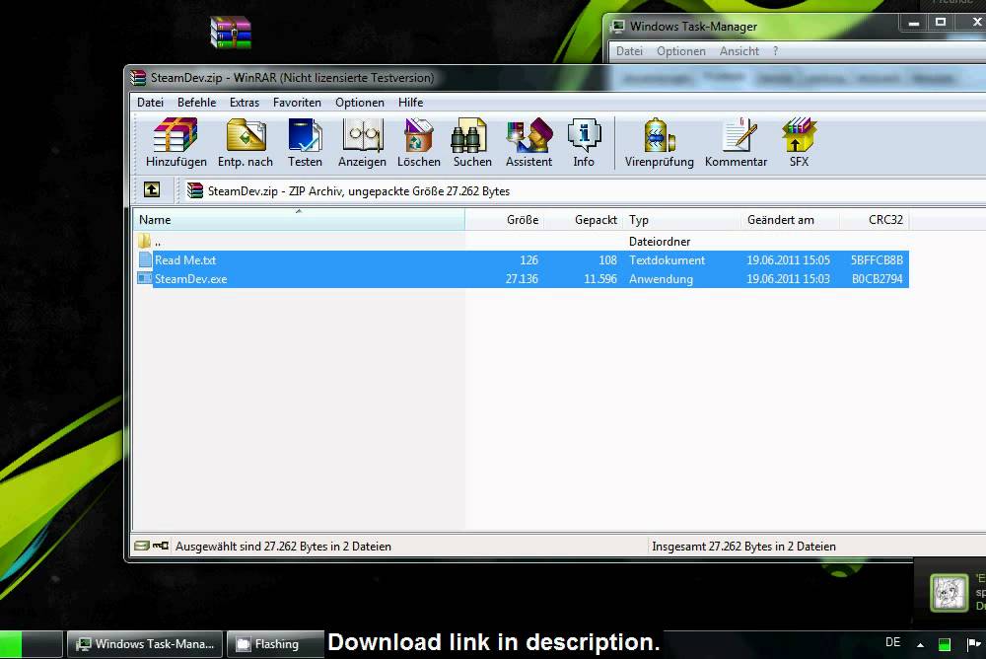The height and width of the screenshot is (659, 986).
Task: Open the Befehle menu
Action: (x=197, y=102)
